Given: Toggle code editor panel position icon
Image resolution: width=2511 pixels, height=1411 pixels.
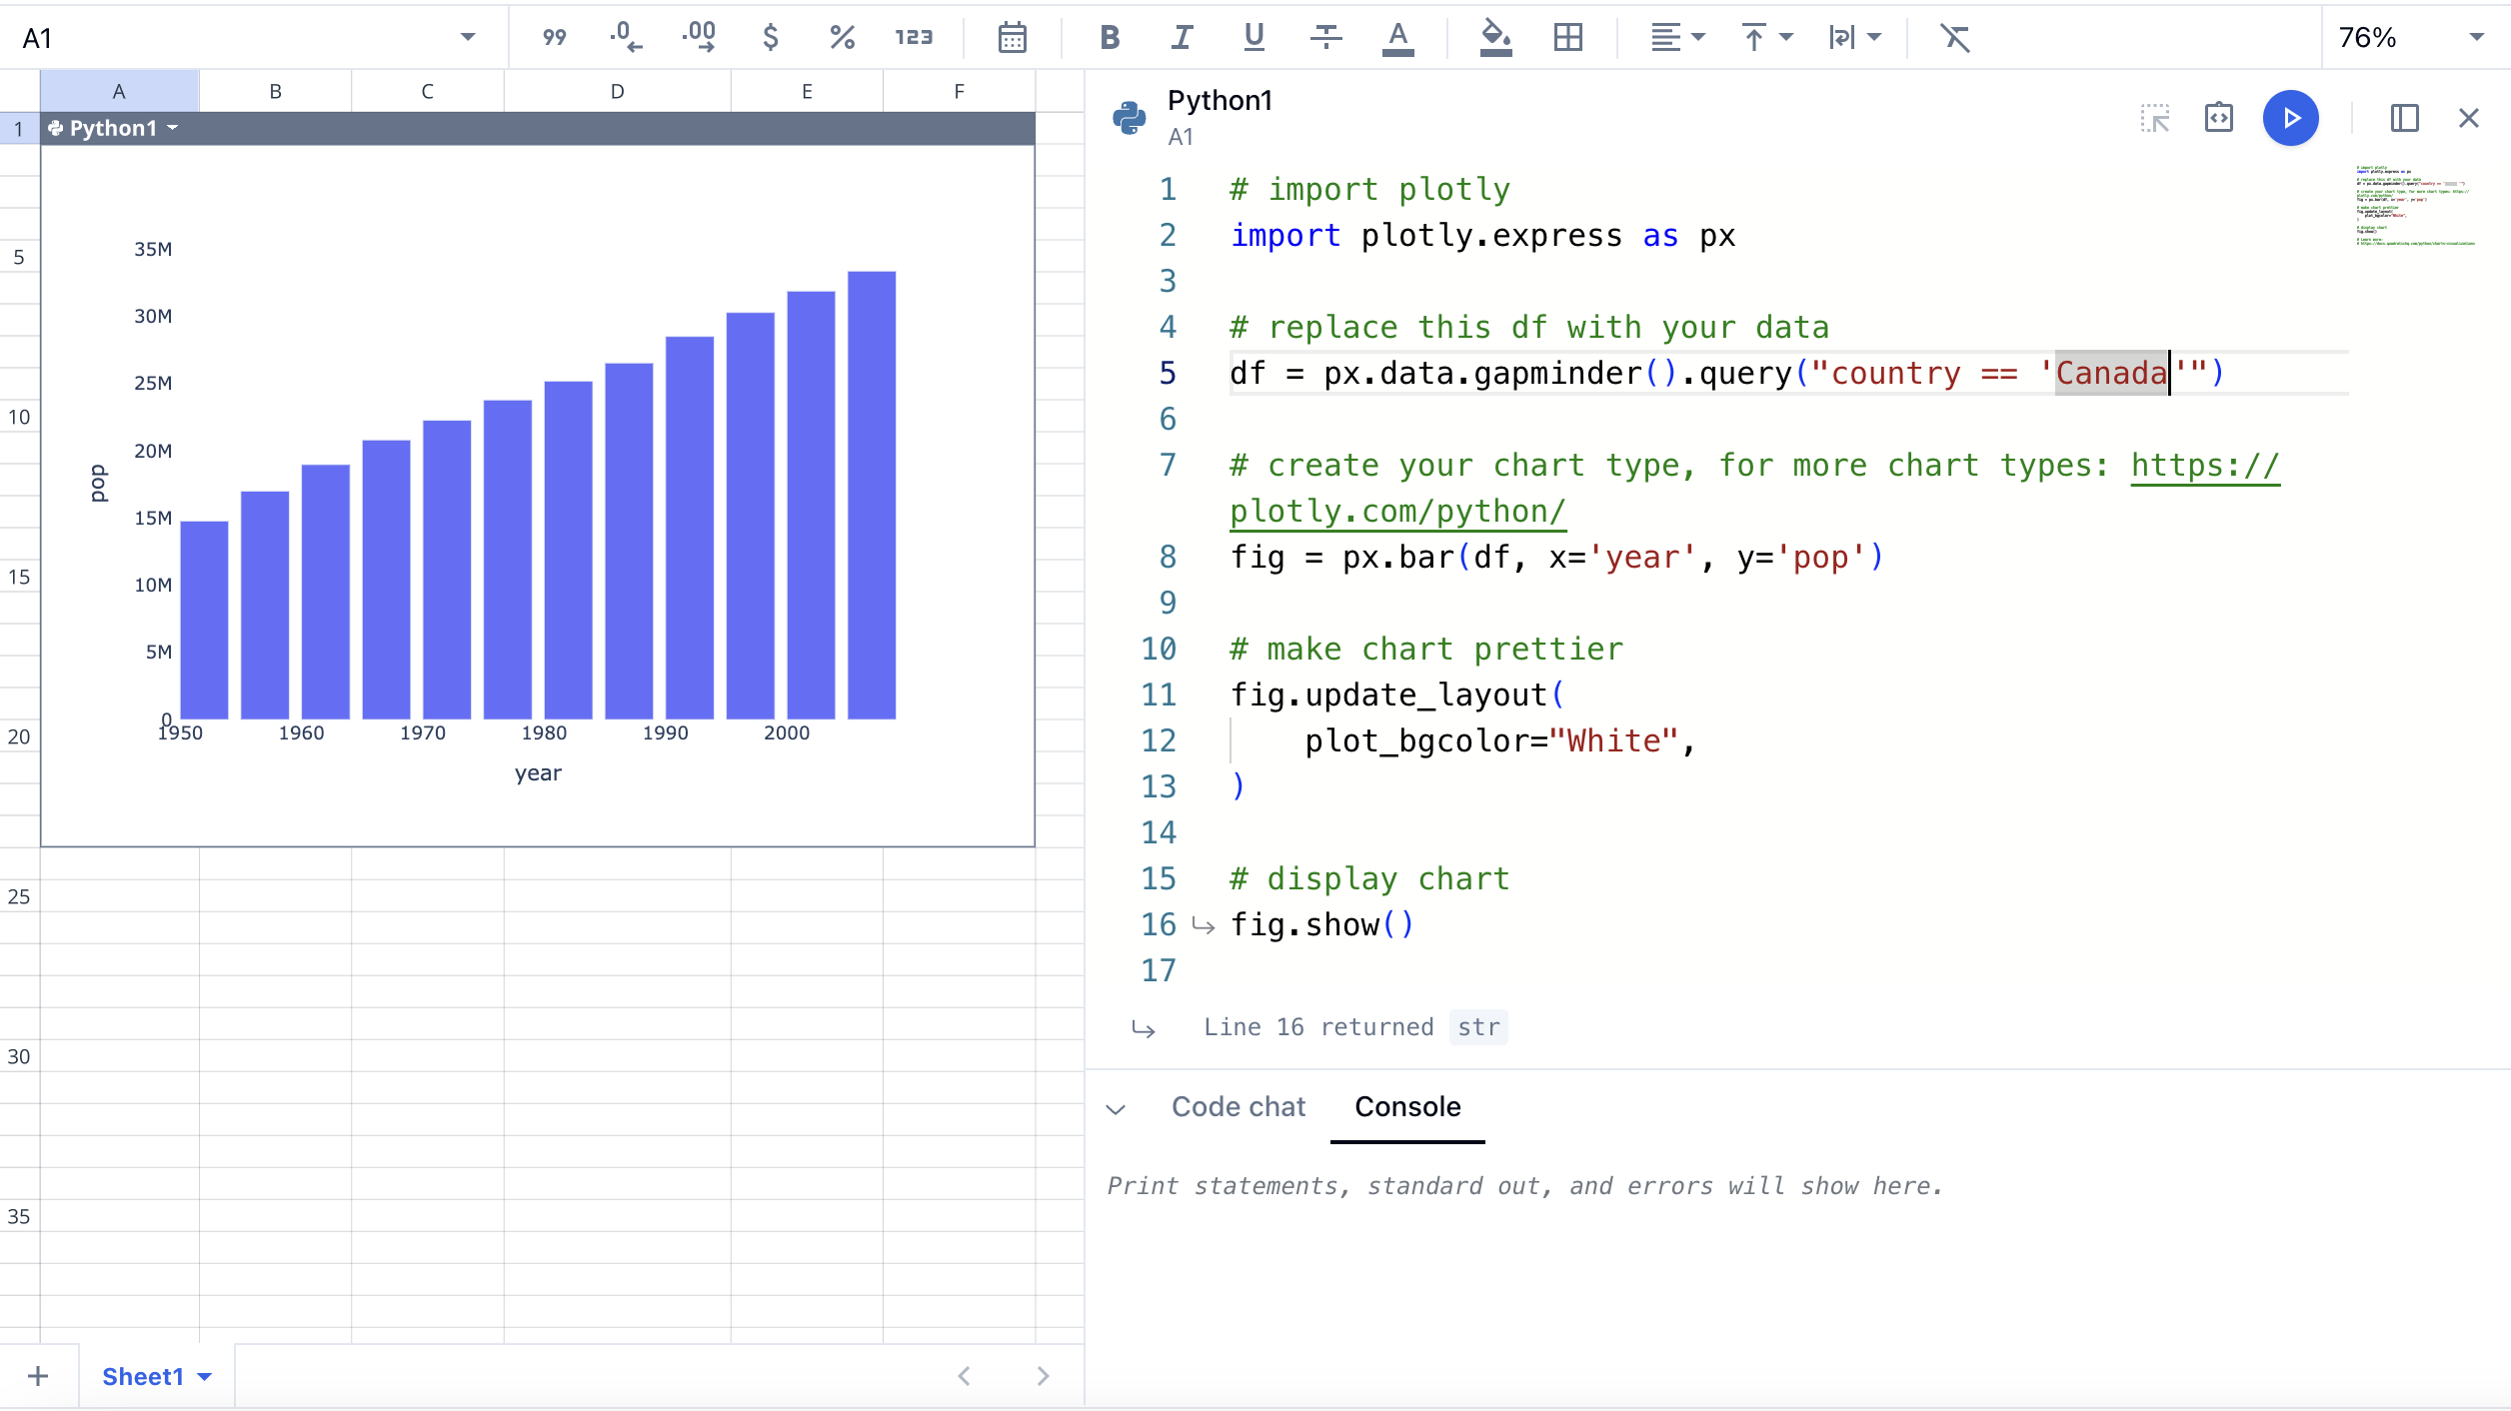Looking at the screenshot, I should (2404, 118).
